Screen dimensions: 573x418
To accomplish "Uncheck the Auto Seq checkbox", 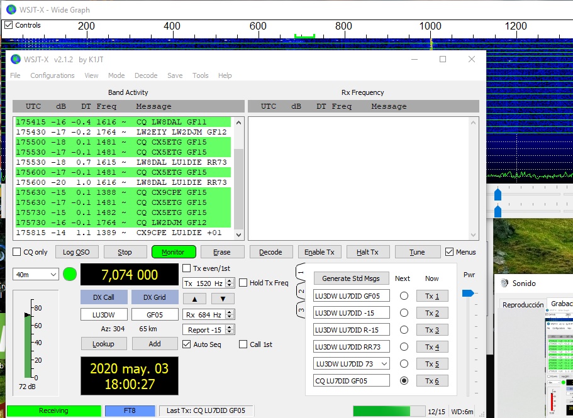I will coord(186,344).
